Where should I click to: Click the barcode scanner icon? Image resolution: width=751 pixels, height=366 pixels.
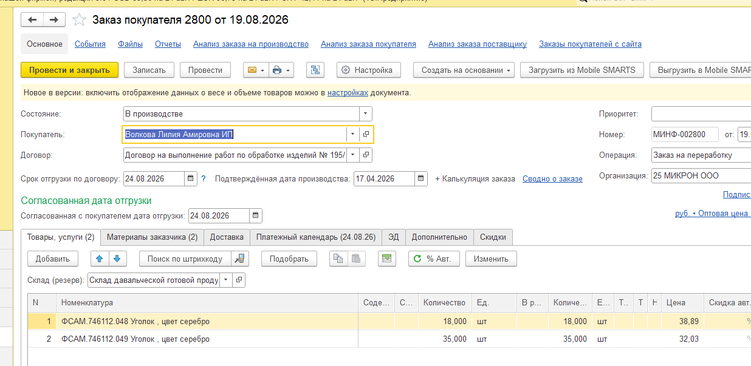[241, 259]
